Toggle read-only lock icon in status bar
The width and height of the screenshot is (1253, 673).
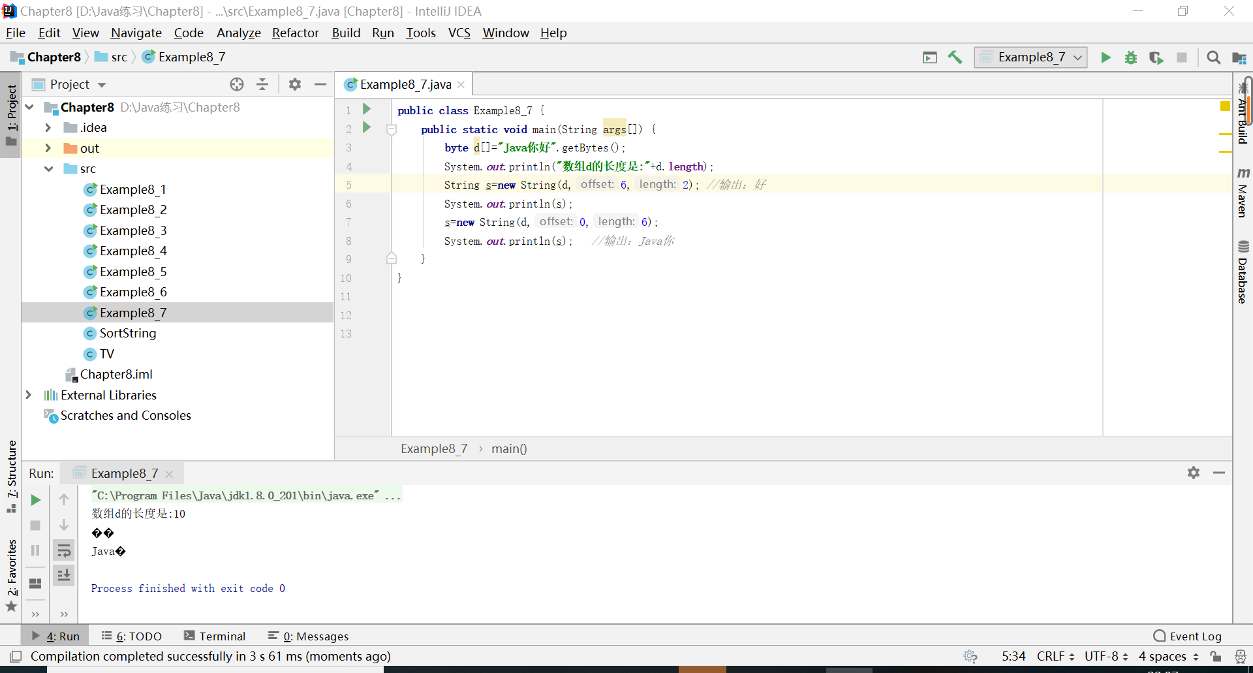pos(1215,656)
